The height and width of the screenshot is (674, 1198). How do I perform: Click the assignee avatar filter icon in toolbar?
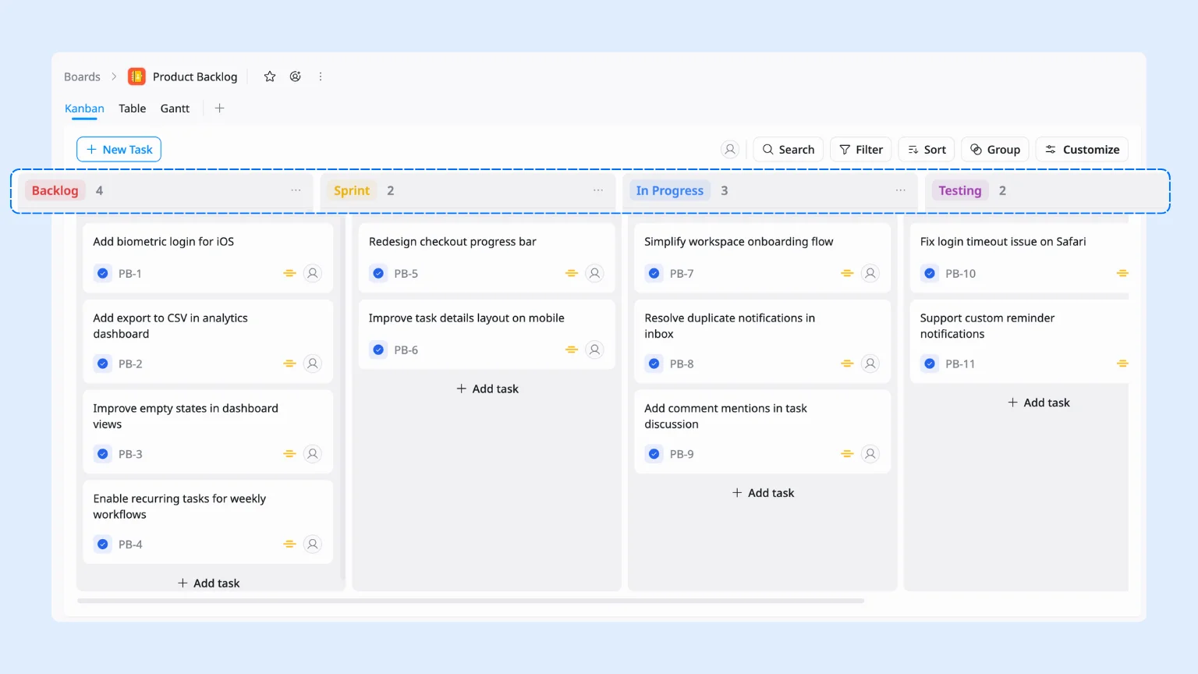pyautogui.click(x=730, y=150)
